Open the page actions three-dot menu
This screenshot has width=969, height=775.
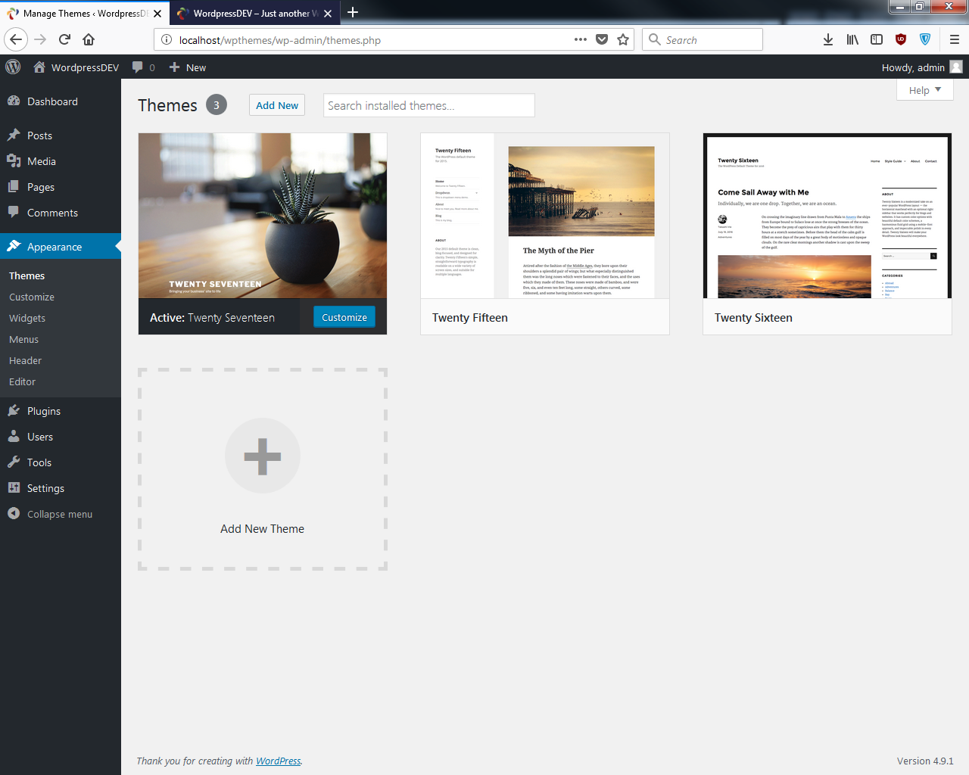pyautogui.click(x=581, y=39)
